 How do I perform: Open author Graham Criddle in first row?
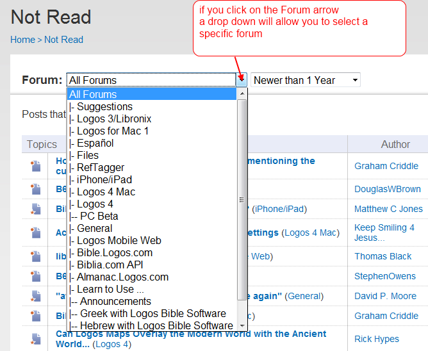(386, 166)
